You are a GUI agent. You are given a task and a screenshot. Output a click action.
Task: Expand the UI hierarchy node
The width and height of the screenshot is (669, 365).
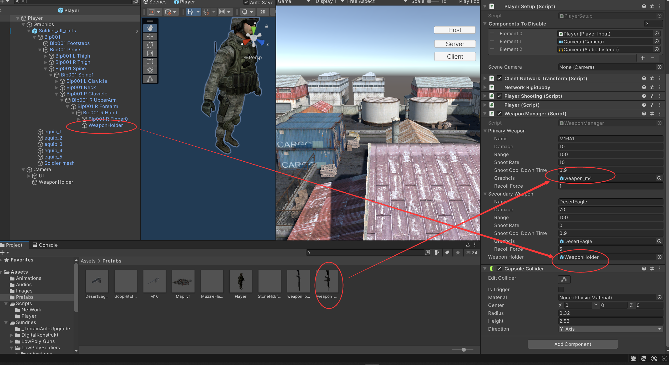(29, 176)
